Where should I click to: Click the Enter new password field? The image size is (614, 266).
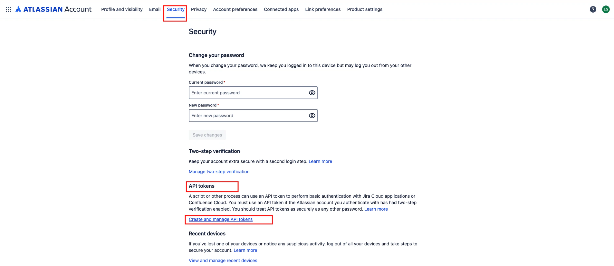(x=248, y=115)
